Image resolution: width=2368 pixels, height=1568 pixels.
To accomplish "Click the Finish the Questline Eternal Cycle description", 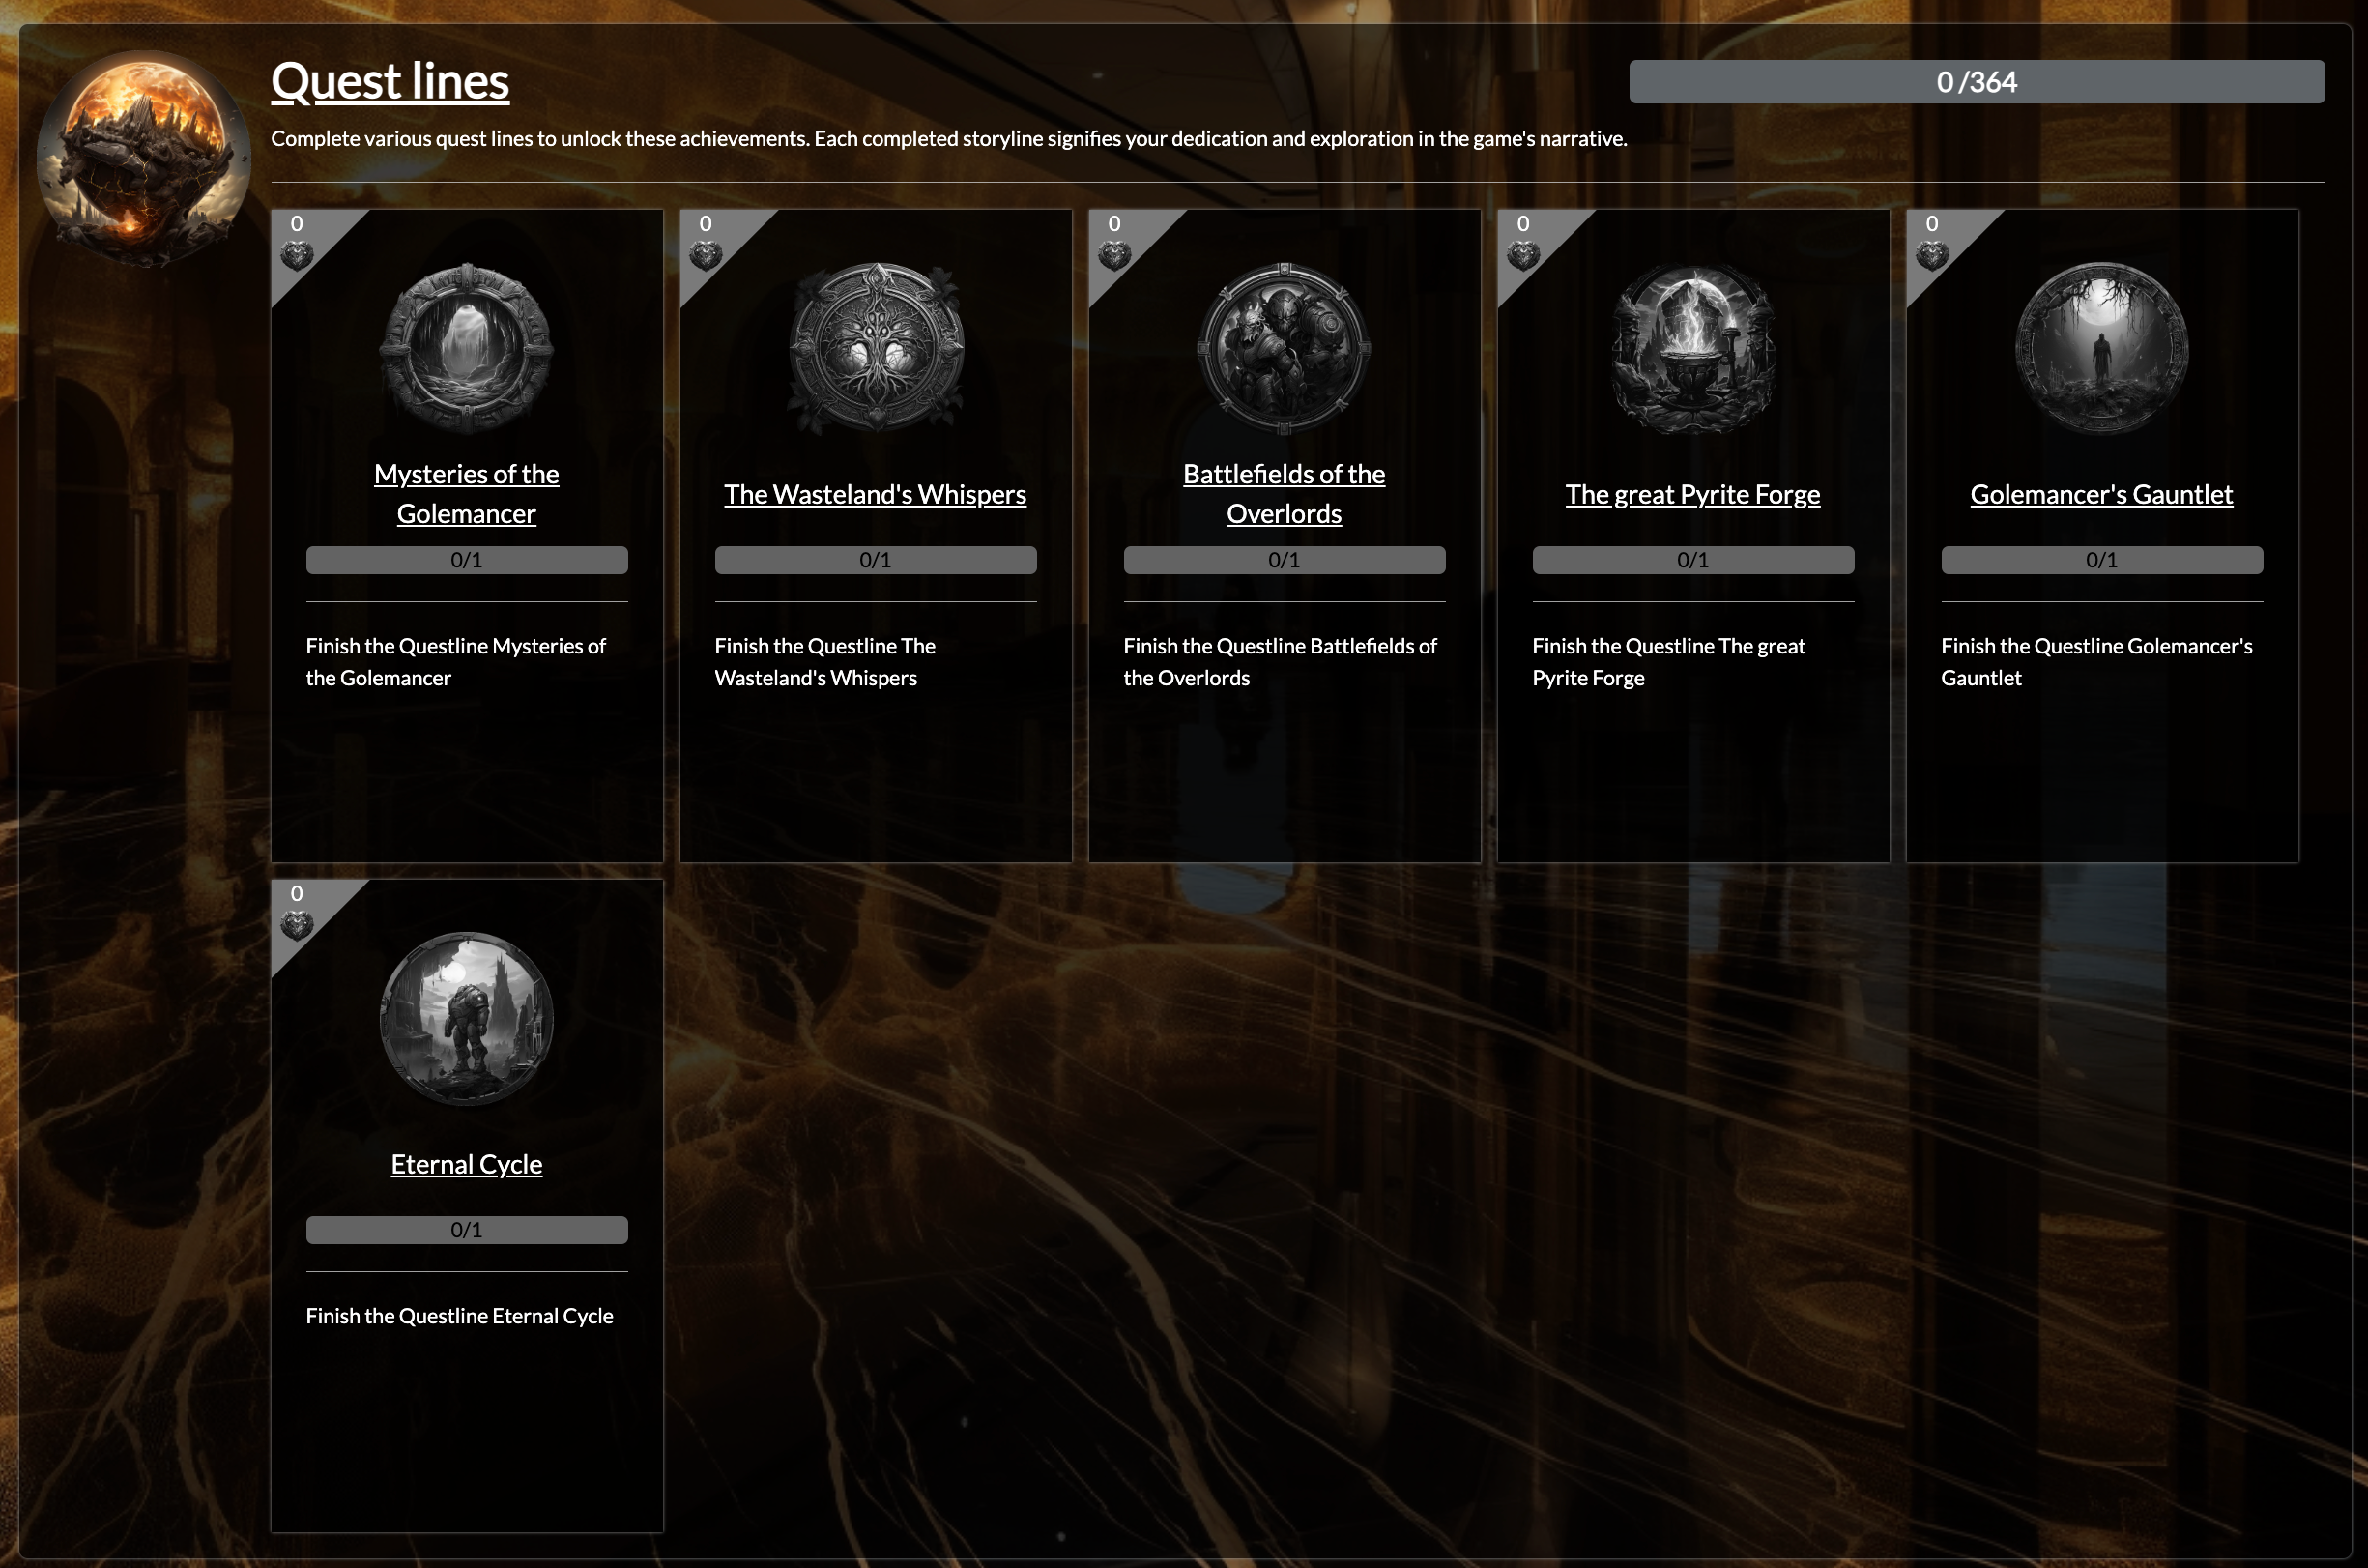I will click(460, 1316).
